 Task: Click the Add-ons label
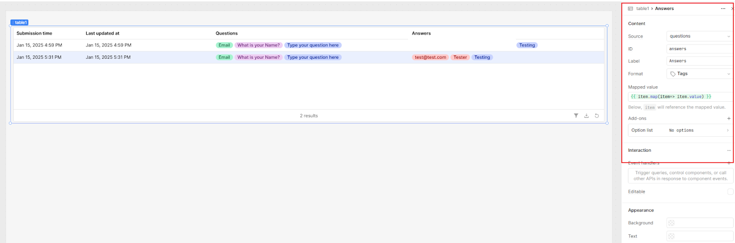point(637,118)
